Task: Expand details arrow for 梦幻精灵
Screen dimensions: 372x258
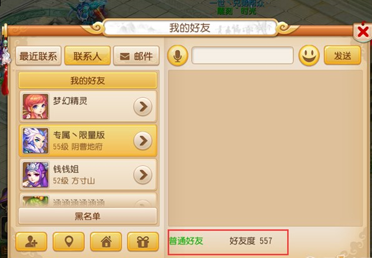Action: pos(142,107)
